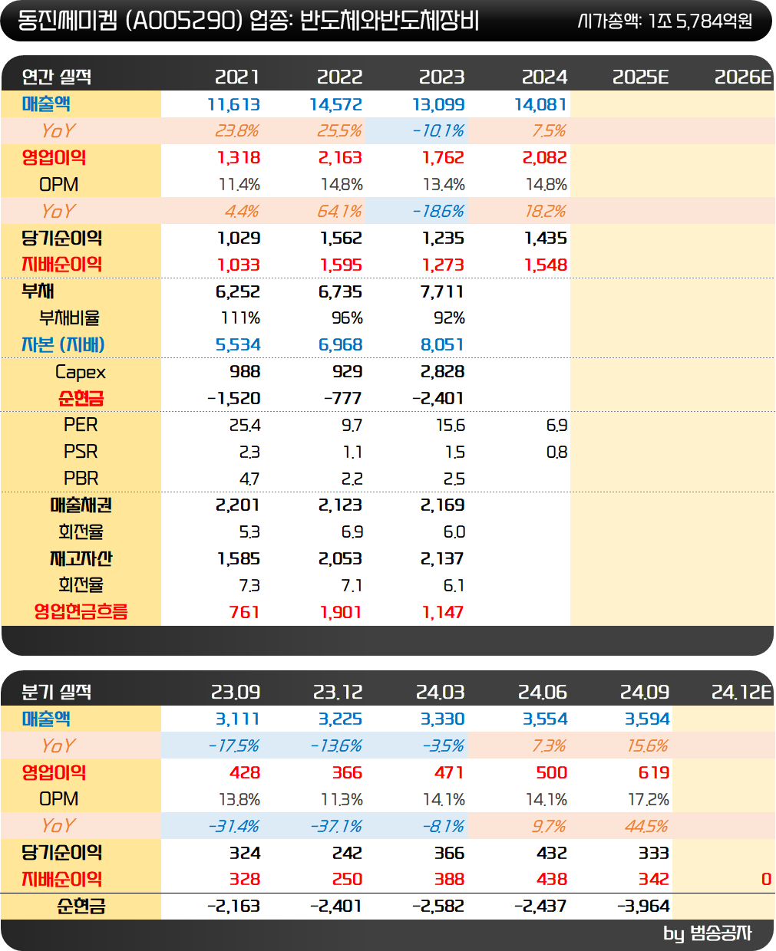Click the by 범송공자 credit
Viewport: 776px width, 951px height.
tap(707, 933)
